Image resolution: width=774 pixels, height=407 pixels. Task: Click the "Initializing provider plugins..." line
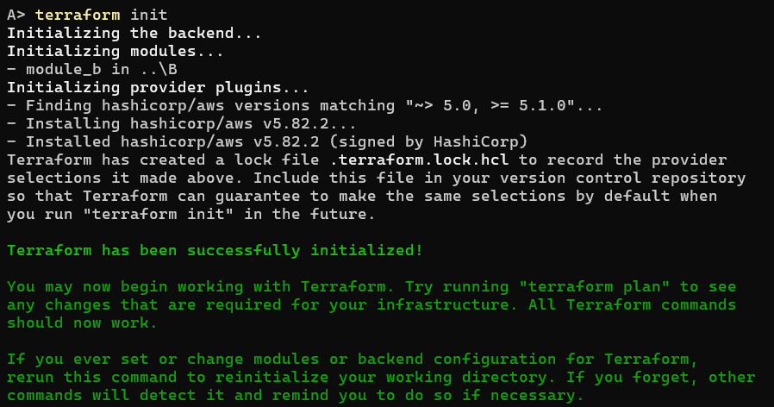tap(158, 87)
